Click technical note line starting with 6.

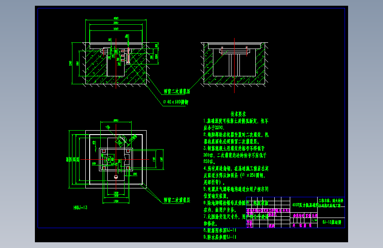(236, 203)
